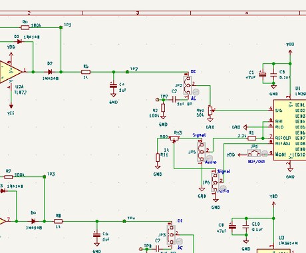Select resistor R1 2.7k symbol
306x253 pixels.
pos(251,138)
